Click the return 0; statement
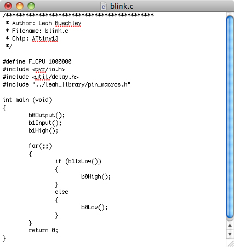This screenshot has height=247, width=234. tap(43, 231)
